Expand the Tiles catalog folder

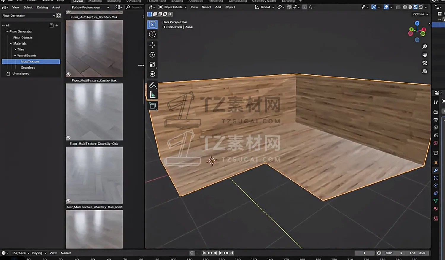click(x=15, y=50)
